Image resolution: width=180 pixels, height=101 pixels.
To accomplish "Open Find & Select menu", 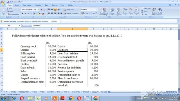I will (160, 12).
